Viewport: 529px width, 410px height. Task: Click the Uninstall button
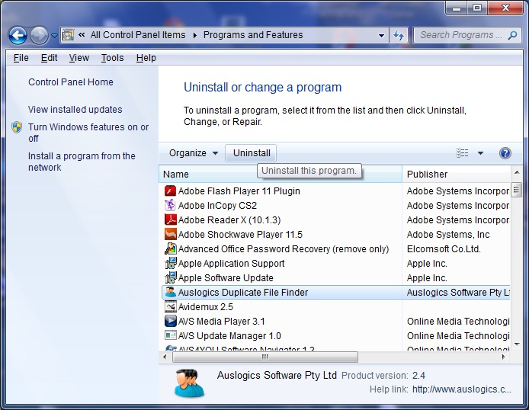(x=252, y=153)
